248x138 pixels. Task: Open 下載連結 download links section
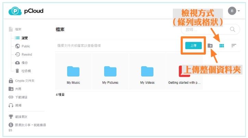(21, 97)
